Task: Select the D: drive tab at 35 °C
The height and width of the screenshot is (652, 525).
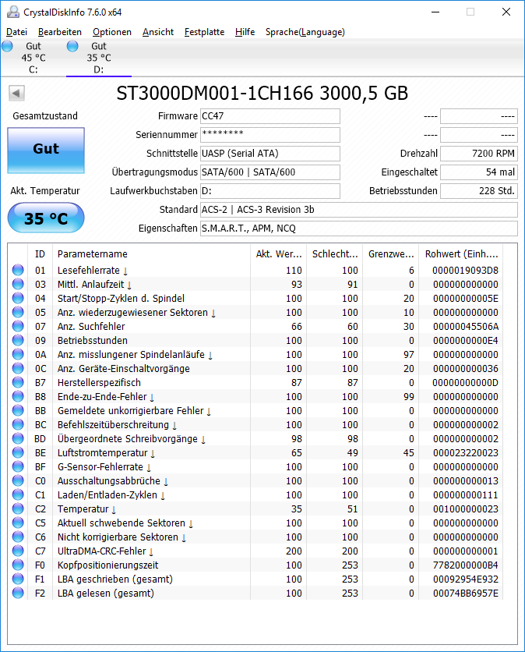Action: tap(99, 58)
